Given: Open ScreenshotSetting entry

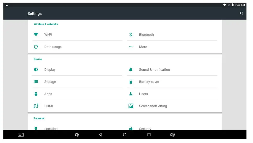Looking at the screenshot, I should click(x=172, y=106).
